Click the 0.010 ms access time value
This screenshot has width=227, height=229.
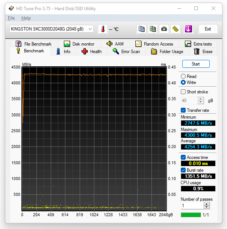click(198, 163)
